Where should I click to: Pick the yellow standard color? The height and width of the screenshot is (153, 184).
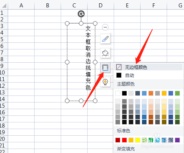pyautogui.click(x=138, y=140)
